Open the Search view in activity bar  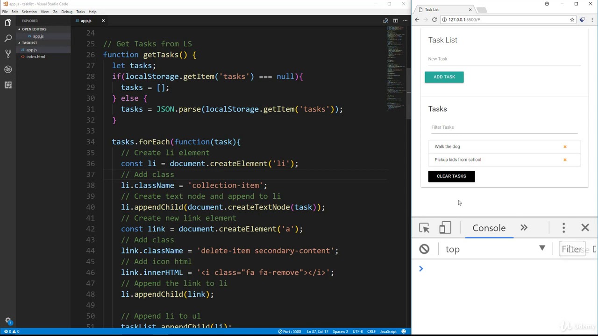8,38
